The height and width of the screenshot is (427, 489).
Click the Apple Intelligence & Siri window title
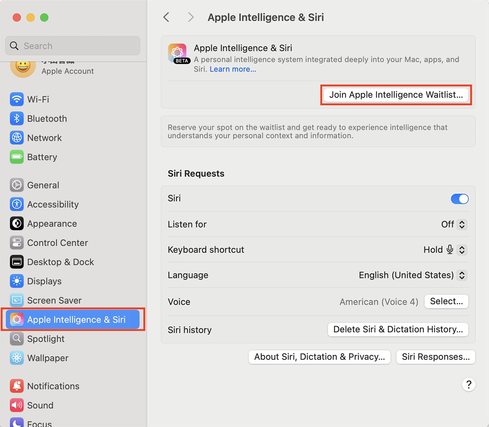pyautogui.click(x=266, y=18)
